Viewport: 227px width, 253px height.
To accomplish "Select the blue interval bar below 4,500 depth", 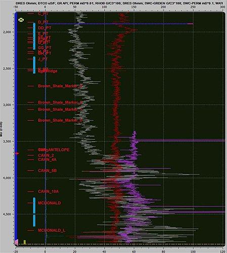I will point(34,220).
